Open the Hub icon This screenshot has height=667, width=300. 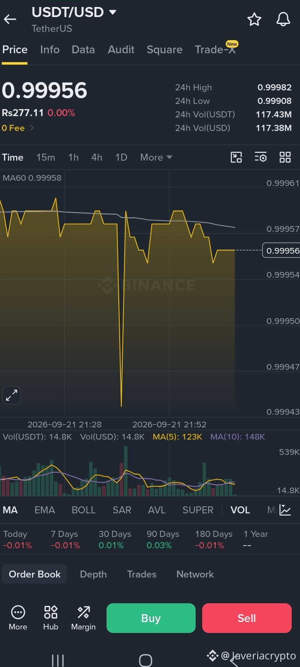51,618
